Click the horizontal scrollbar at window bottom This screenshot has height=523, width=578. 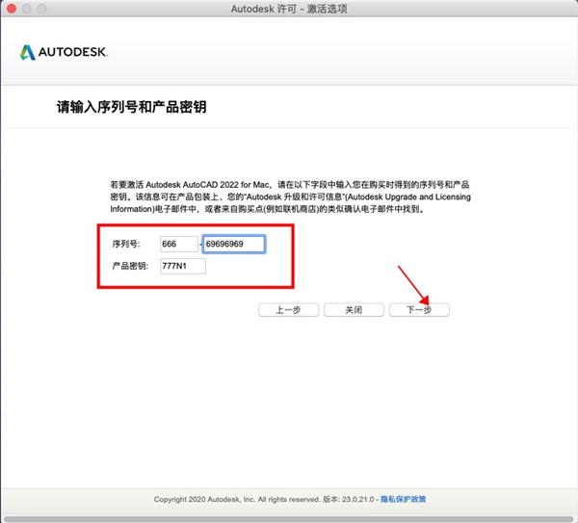click(288, 519)
